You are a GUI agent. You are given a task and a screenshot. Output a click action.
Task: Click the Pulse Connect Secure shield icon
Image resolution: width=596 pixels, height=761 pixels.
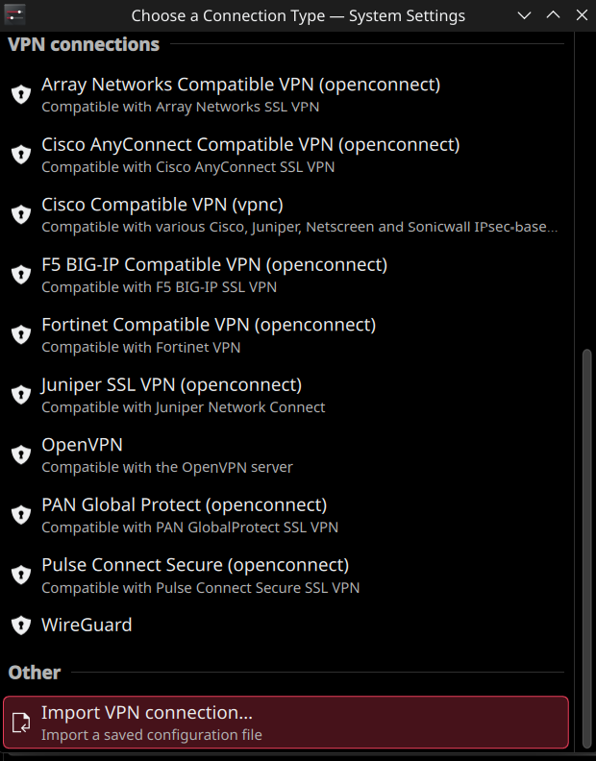click(x=20, y=575)
